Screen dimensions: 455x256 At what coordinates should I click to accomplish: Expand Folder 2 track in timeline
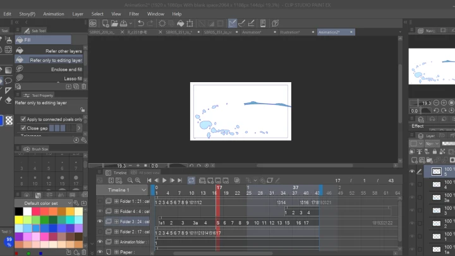pos(116,231)
